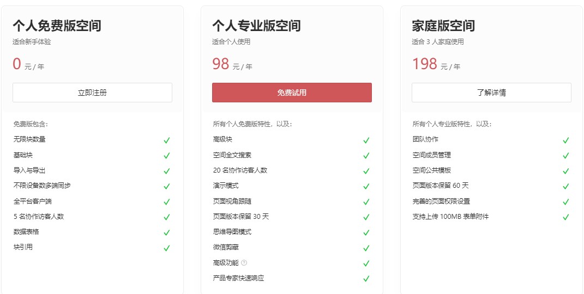Viewport: 584px width, 294px height.
Task: Click the help icon beside 高级功能
Action: tap(244, 263)
